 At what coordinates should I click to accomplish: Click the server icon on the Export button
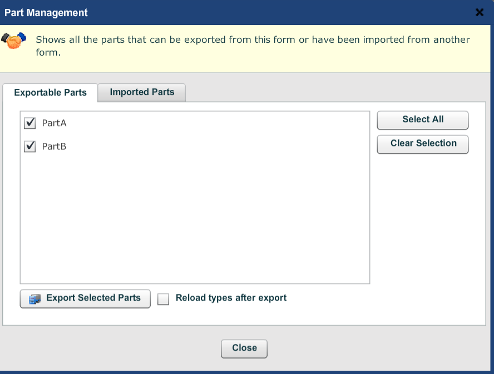tap(34, 299)
